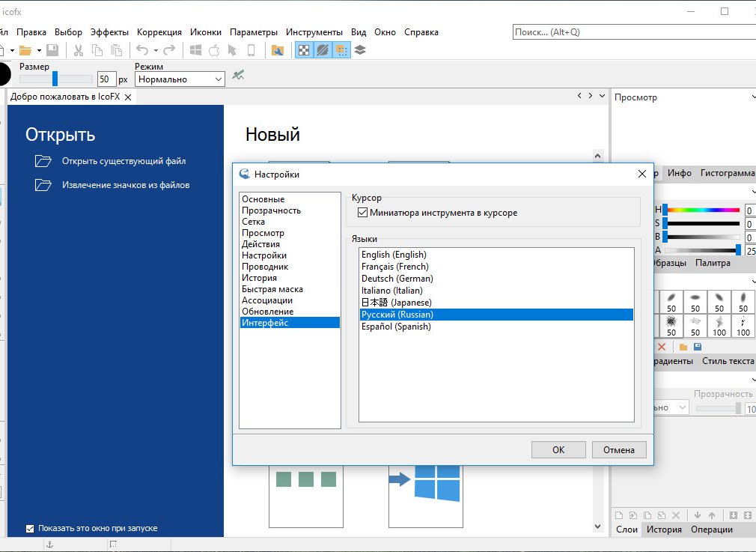Click the Настройки dialog title icon
The image size is (756, 552).
245,175
